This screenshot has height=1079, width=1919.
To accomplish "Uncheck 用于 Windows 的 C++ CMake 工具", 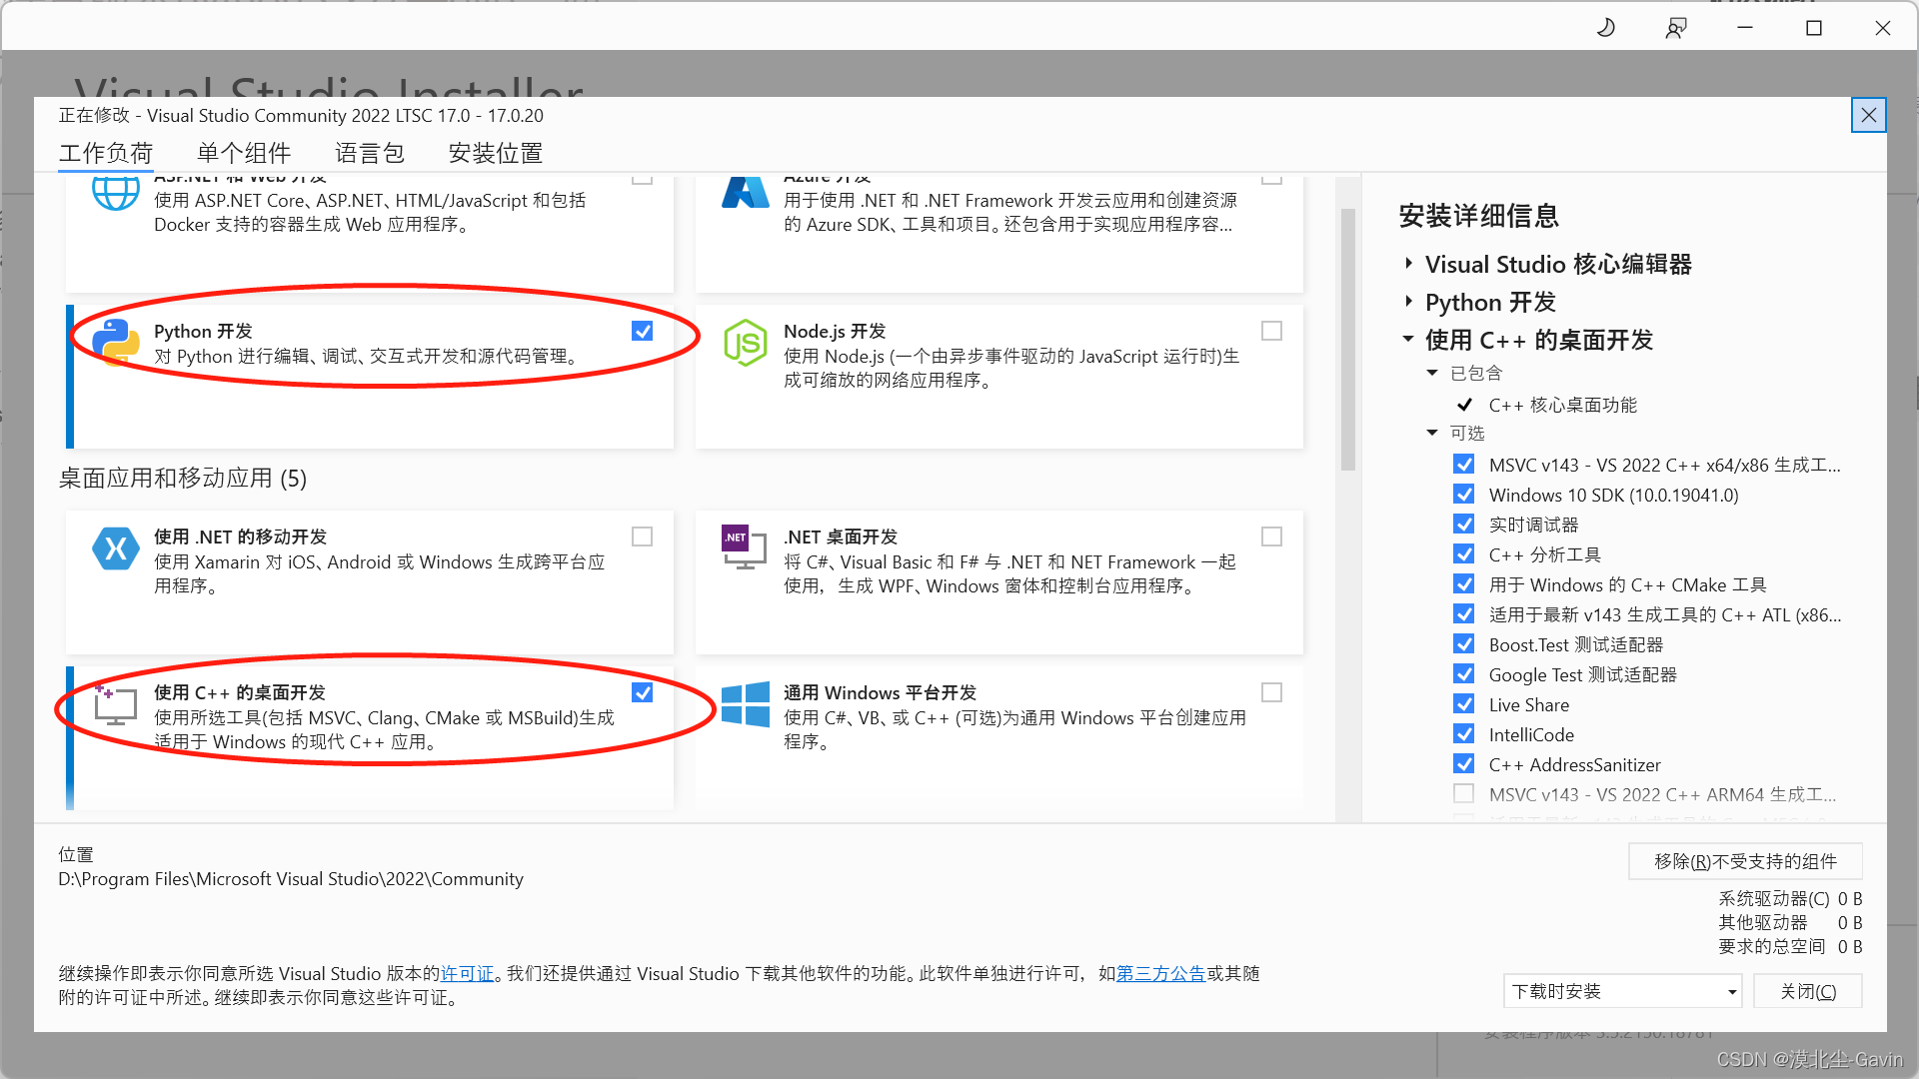I will (x=1464, y=584).
